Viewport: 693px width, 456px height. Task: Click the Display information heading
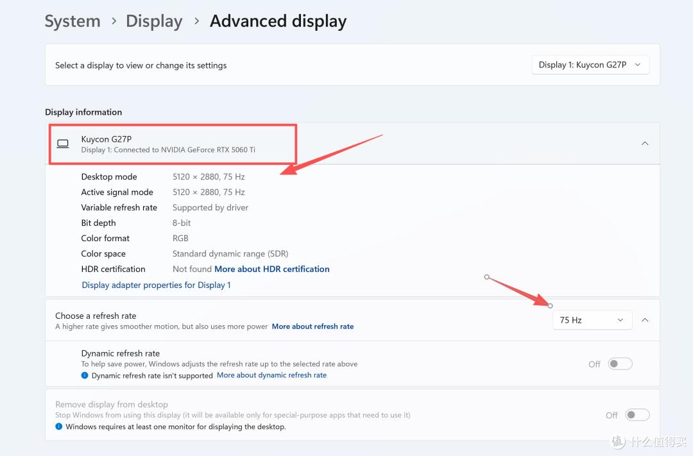pos(83,112)
